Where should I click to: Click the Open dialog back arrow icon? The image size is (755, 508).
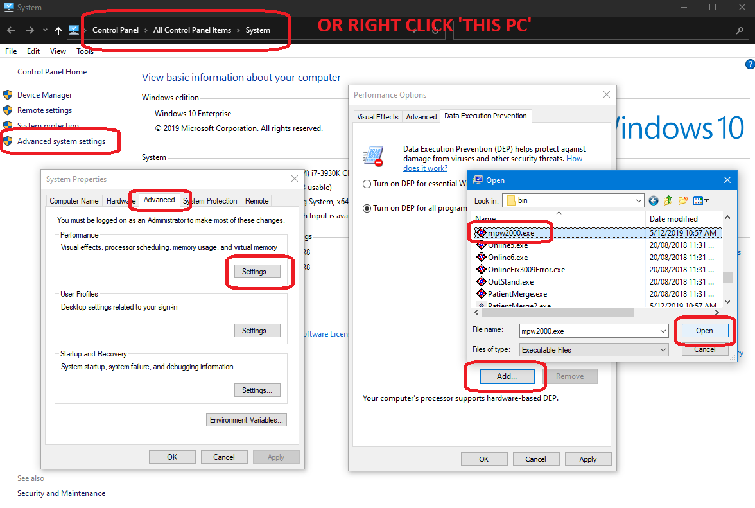point(654,201)
